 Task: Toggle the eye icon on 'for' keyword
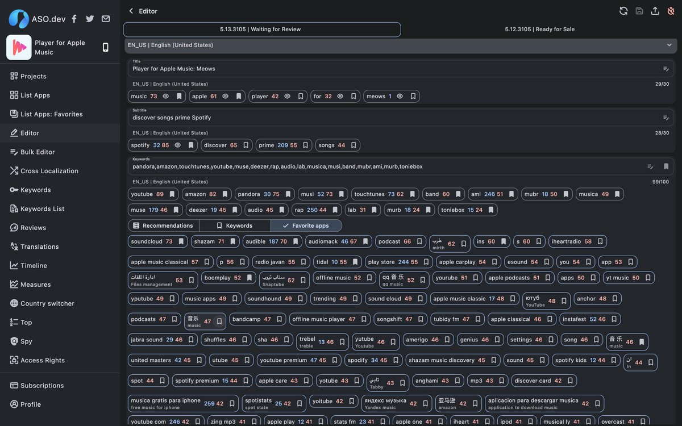tap(340, 97)
